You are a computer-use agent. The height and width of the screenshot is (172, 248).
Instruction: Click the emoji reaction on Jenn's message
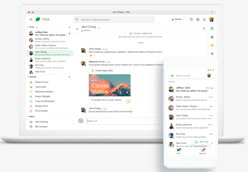click(92, 56)
